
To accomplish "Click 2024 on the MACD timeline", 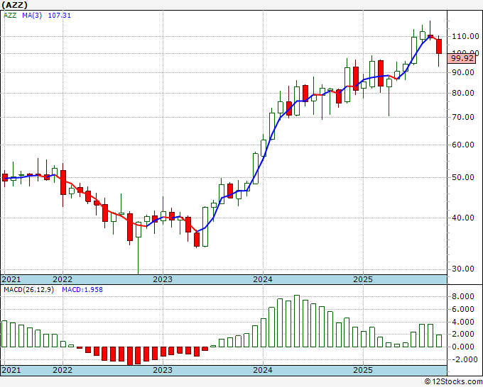I will 263,370.
